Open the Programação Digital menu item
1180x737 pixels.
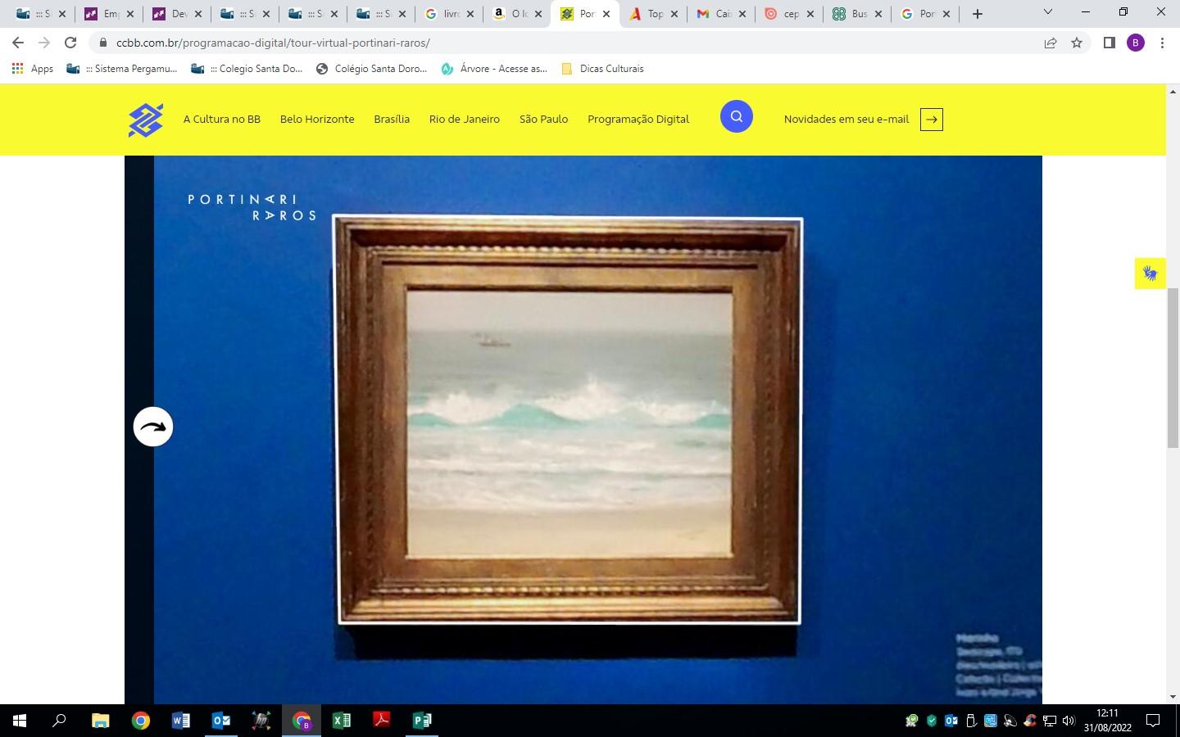(638, 119)
